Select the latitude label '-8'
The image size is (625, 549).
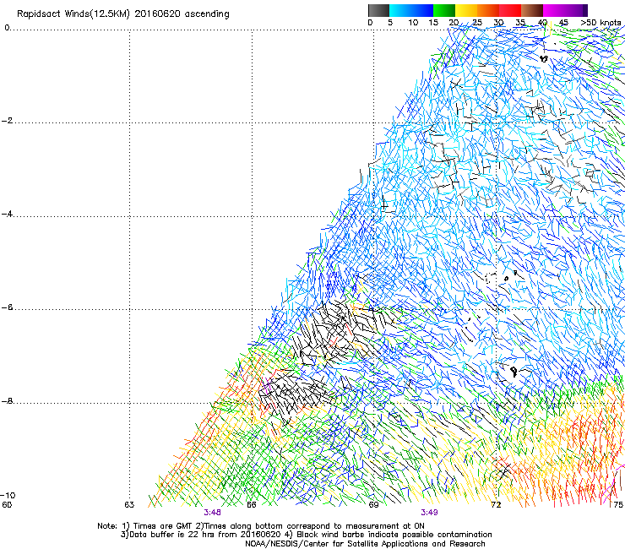[7, 401]
